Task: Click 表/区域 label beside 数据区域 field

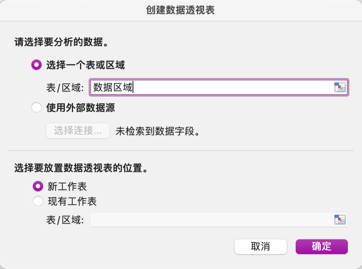Action: click(x=65, y=88)
